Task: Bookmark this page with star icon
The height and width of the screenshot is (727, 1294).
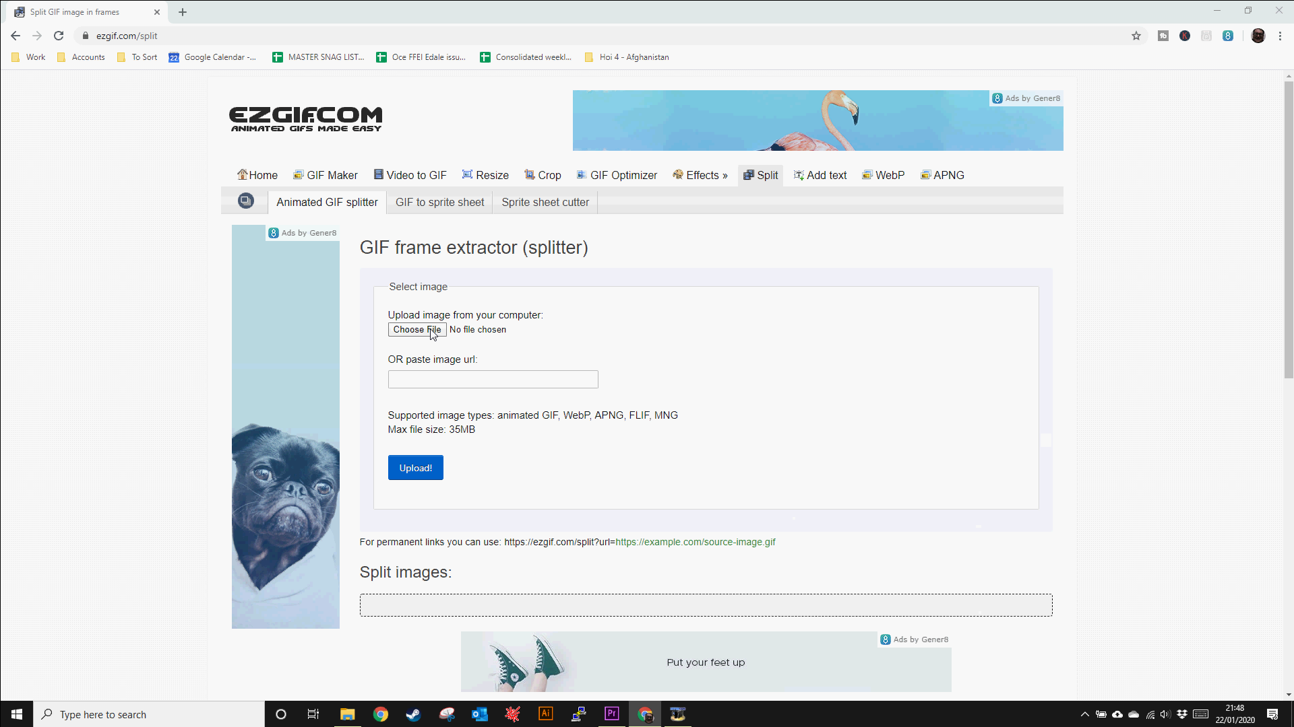Action: (x=1136, y=36)
